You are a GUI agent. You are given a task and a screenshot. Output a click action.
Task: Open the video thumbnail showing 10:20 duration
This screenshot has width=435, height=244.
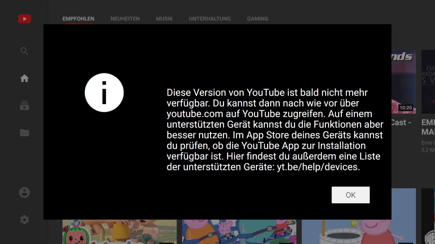point(403,82)
